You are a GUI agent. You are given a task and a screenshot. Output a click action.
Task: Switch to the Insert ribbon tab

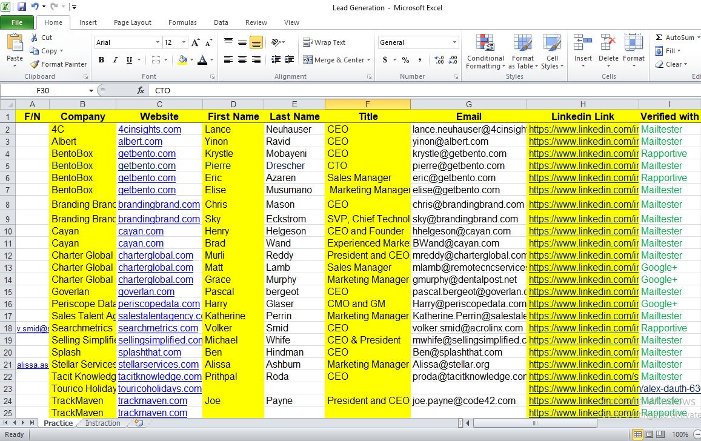click(x=88, y=22)
